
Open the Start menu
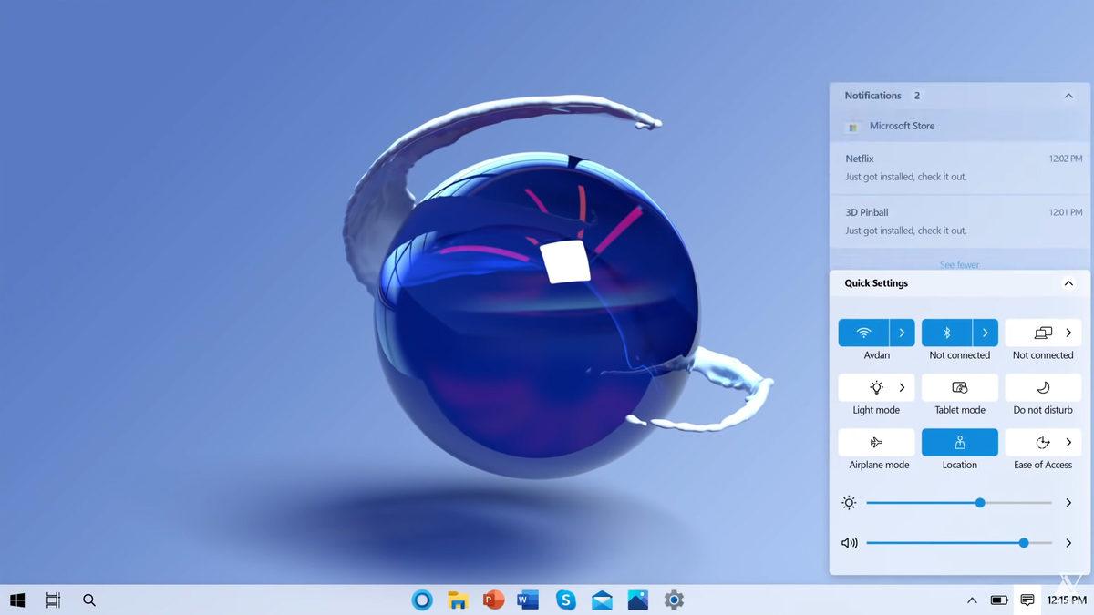(x=17, y=600)
